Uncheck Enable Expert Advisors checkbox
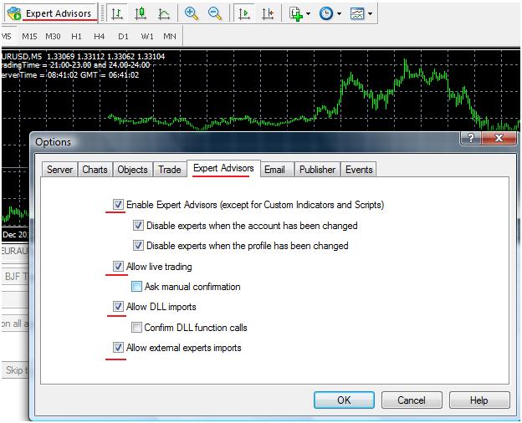 (x=118, y=204)
